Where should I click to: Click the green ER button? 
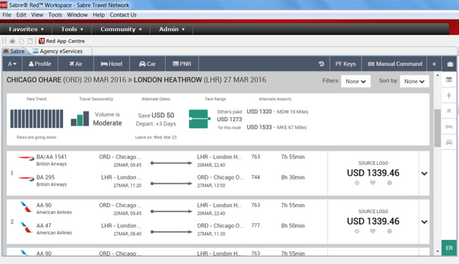(x=449, y=248)
